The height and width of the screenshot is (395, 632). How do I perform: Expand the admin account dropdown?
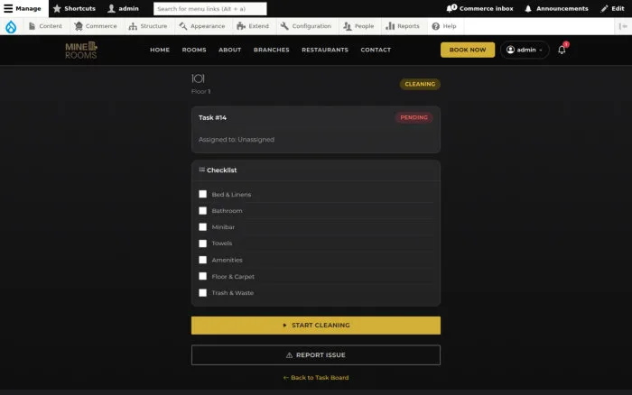(525, 50)
